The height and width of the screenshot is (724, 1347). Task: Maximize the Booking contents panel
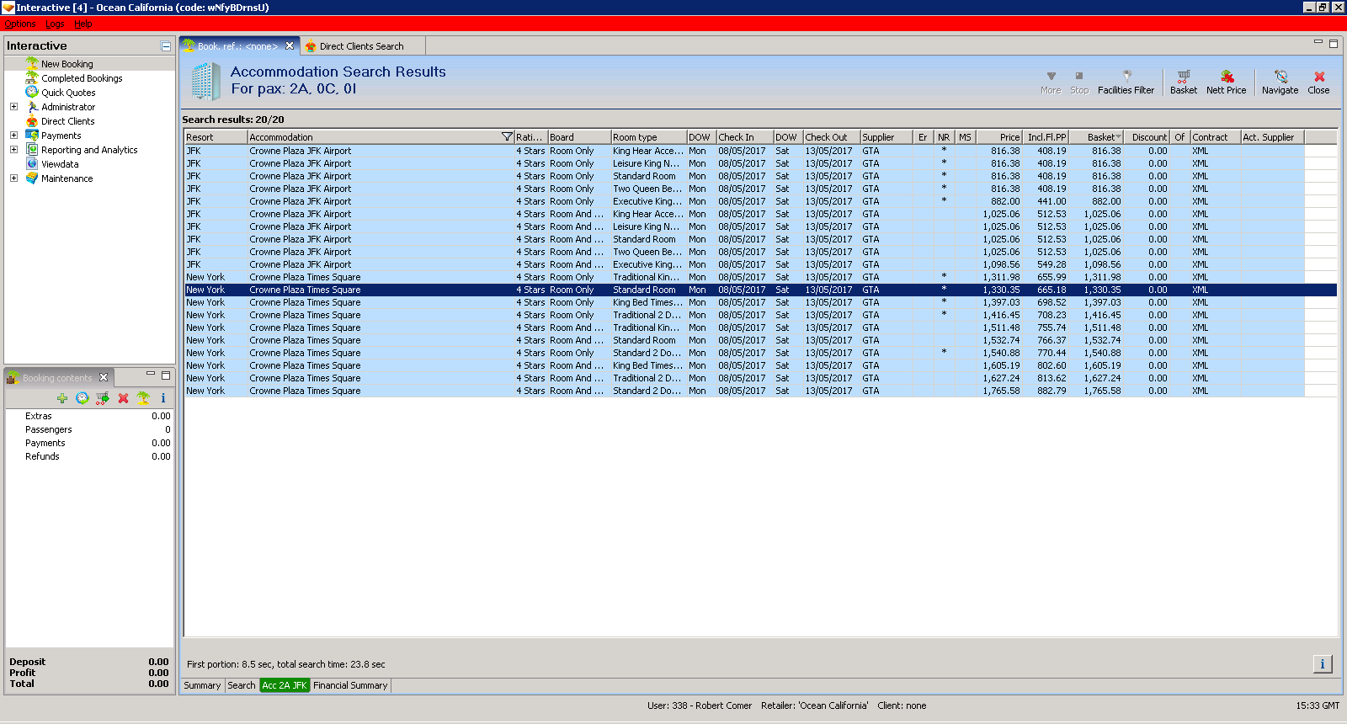(166, 375)
